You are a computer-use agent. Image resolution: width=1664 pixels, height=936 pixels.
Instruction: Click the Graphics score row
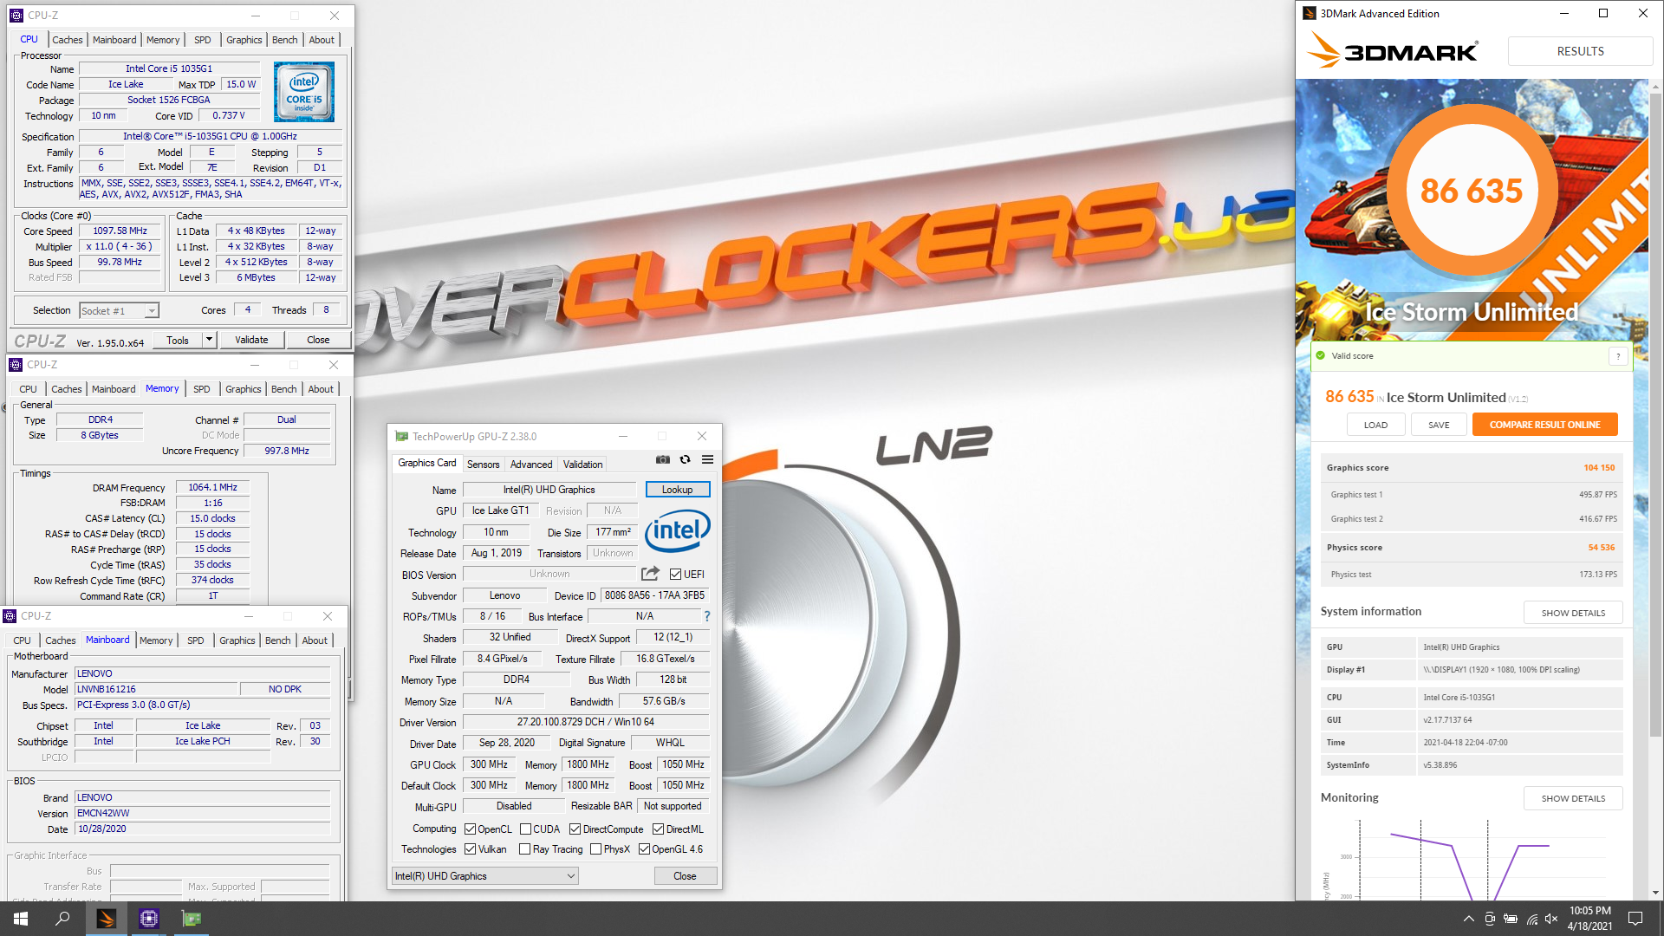tap(1471, 468)
